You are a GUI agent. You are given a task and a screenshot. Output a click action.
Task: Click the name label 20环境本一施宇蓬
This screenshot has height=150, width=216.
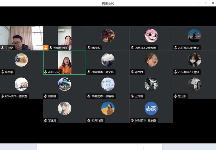tap(16, 96)
